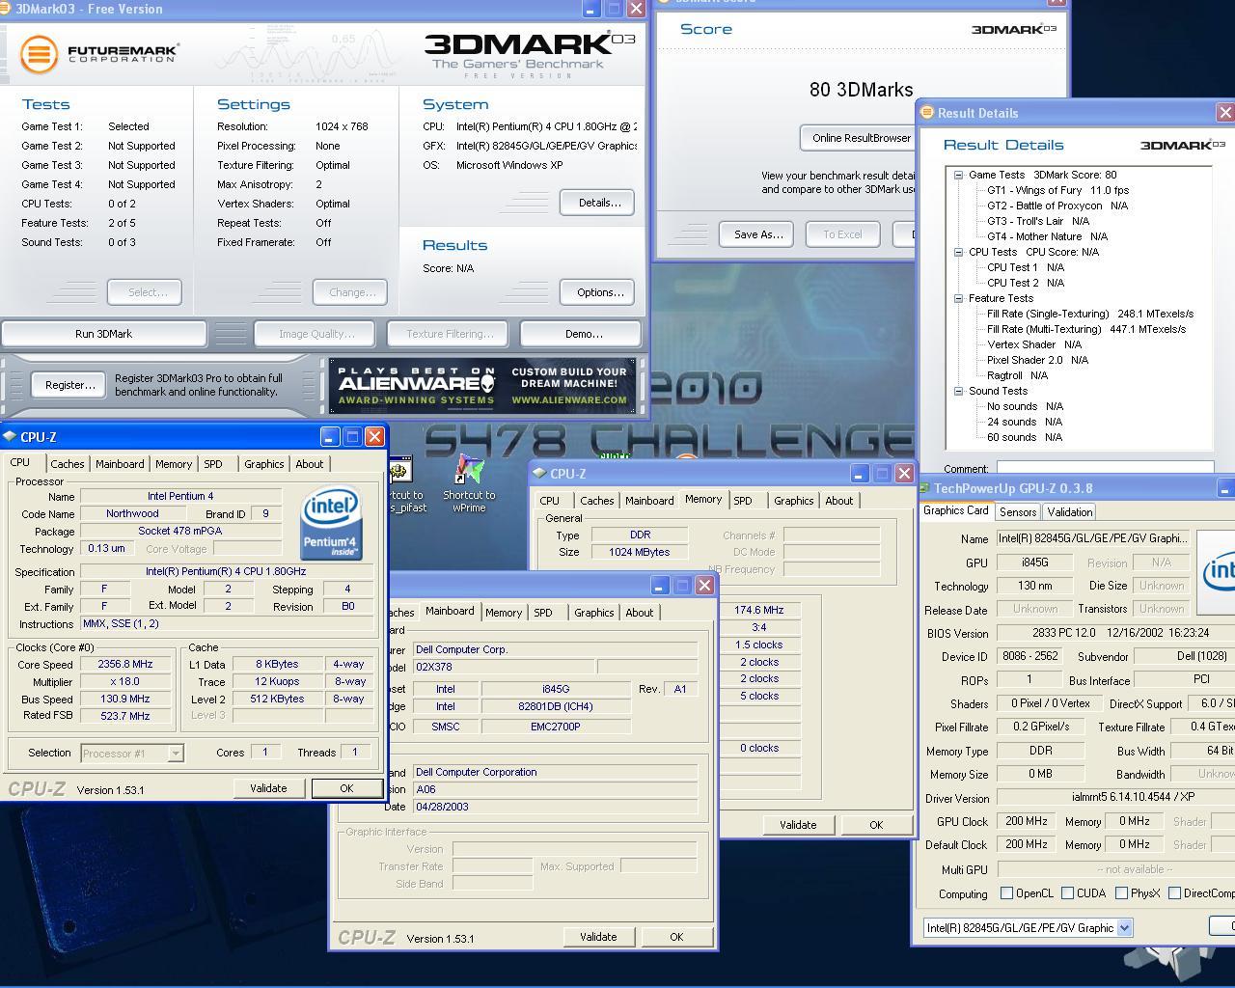Click the Demo... button
This screenshot has height=988, width=1235.
(x=583, y=334)
